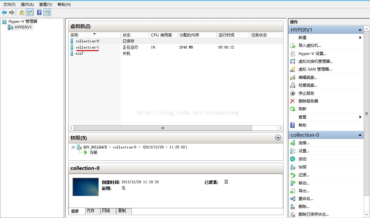Switch to the 摘要 tab

77,211
